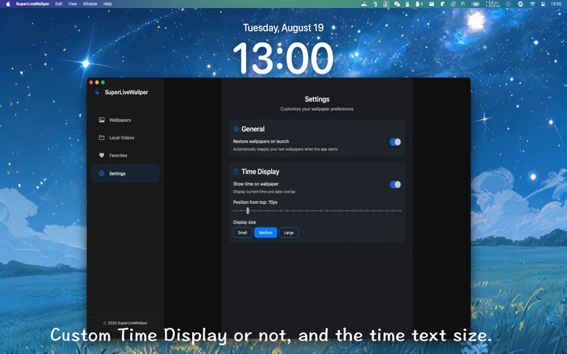The width and height of the screenshot is (567, 354).
Task: Click the Wallpapers icon in the sidebar
Action: pos(102,120)
